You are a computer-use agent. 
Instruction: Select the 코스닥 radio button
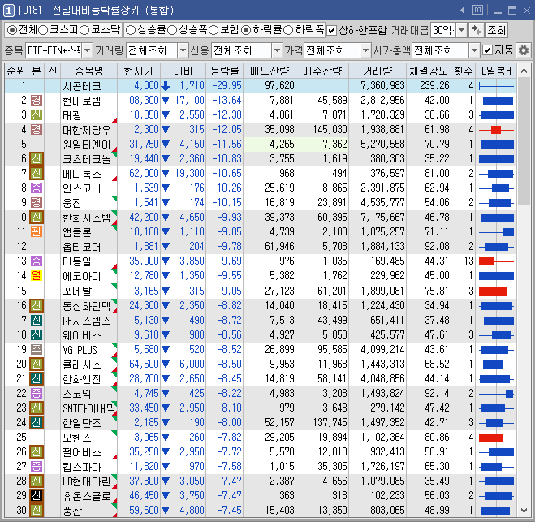[84, 30]
